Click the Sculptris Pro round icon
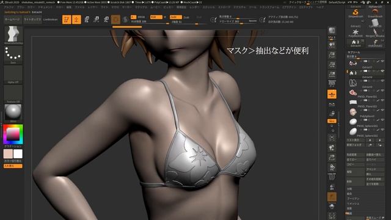This screenshot has width=391, height=220. pos(125,20)
